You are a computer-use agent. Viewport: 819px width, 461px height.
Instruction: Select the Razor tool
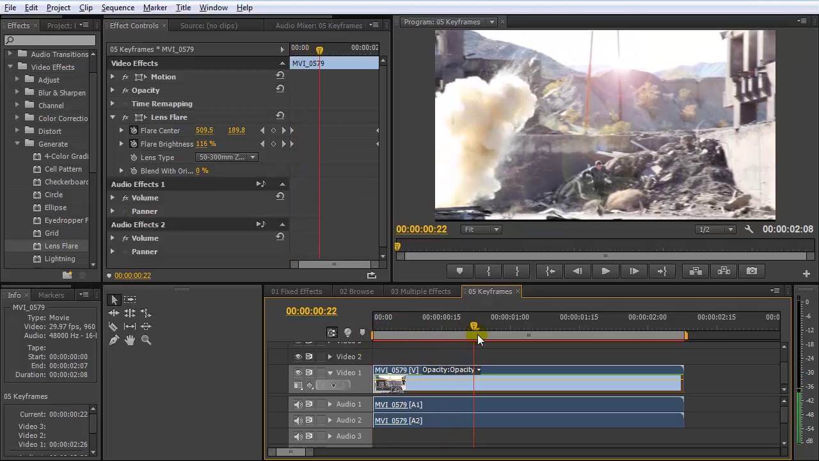pyautogui.click(x=114, y=327)
